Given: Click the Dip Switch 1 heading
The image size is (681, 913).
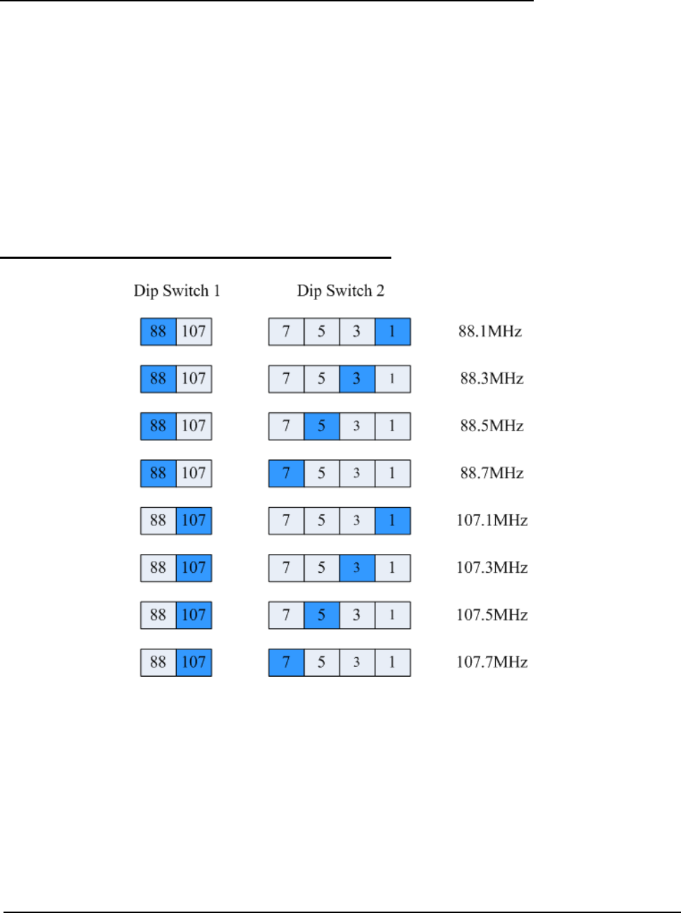Looking at the screenshot, I should tap(177, 290).
